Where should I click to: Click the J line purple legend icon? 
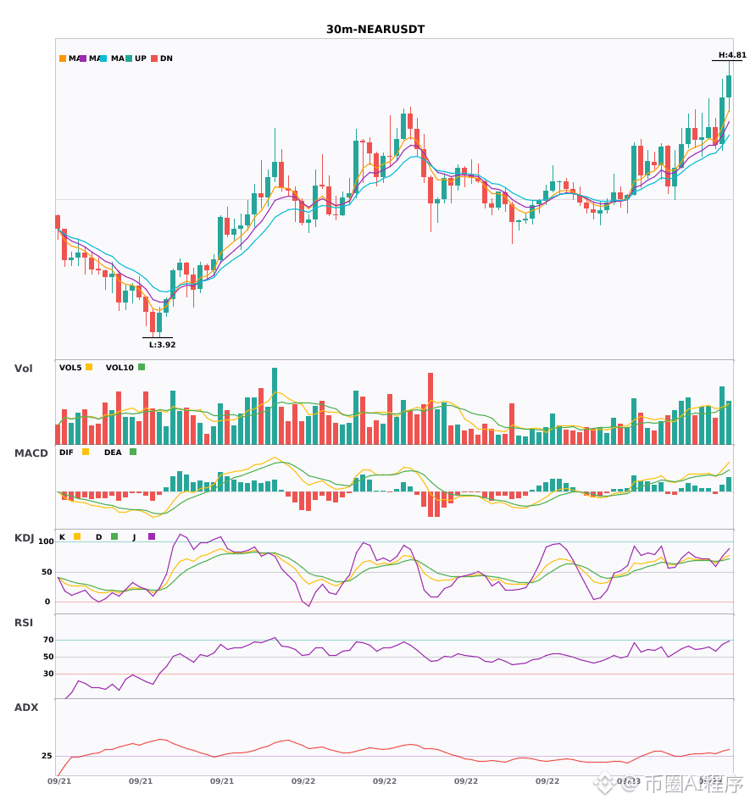pyautogui.click(x=152, y=536)
